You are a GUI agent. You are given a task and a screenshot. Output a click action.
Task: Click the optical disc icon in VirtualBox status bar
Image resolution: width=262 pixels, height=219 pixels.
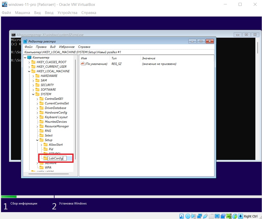pyautogui.click(x=188, y=216)
